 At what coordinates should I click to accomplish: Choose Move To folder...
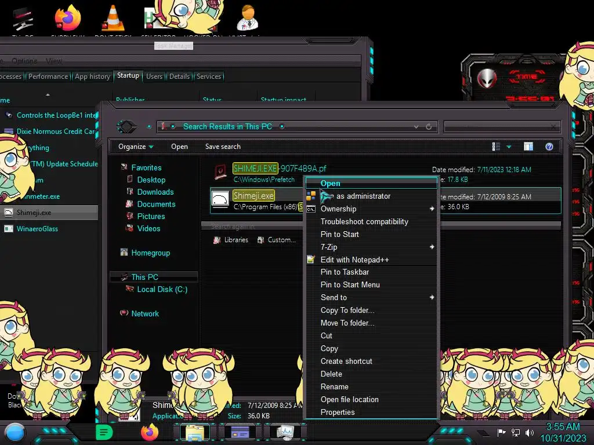(x=371, y=323)
